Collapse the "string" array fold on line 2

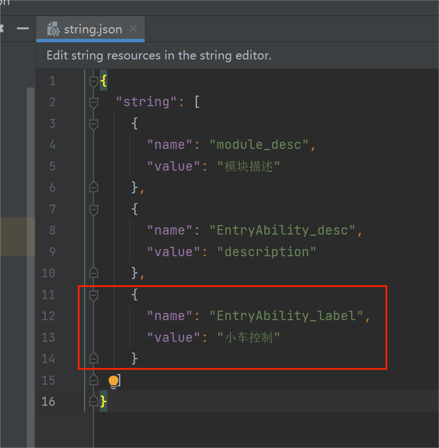coord(93,102)
